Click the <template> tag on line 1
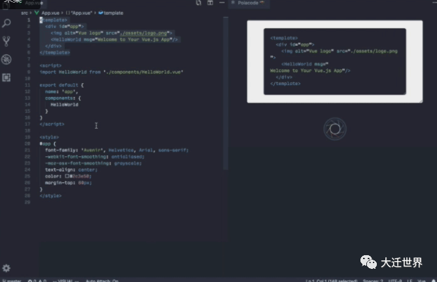Viewport: 437px width, 282px height. [x=53, y=20]
